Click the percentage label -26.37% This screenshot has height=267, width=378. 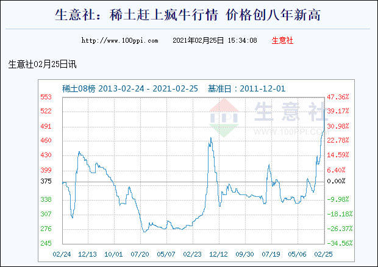(x=340, y=229)
